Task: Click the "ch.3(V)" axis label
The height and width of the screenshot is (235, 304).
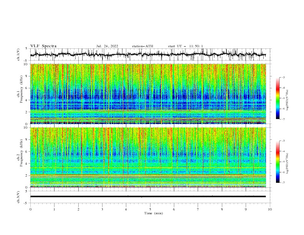Action: 18,197
